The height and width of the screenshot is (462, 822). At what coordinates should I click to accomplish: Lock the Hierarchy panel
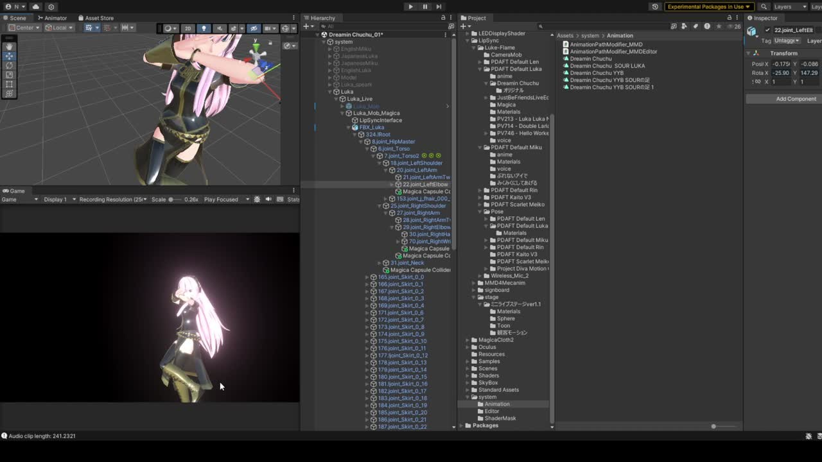point(442,18)
